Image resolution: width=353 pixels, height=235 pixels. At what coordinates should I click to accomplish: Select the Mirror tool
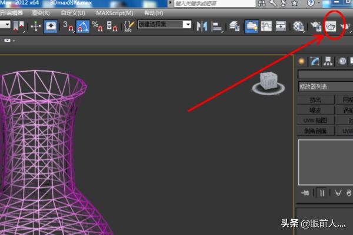(202, 26)
